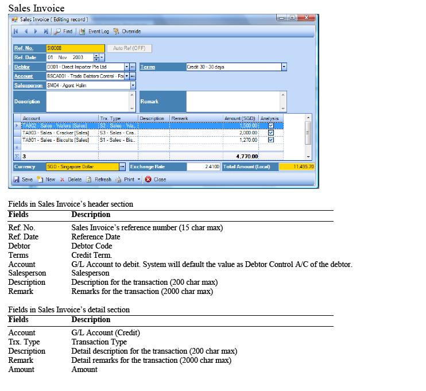Go to first record navigation arrow
Image resolution: width=426 pixels, height=391 pixels.
(x=16, y=31)
